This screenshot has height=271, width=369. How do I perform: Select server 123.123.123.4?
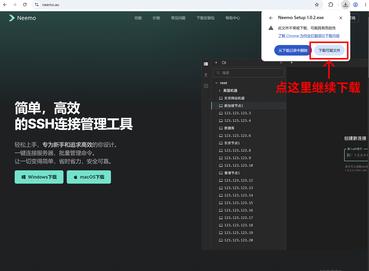click(x=249, y=121)
